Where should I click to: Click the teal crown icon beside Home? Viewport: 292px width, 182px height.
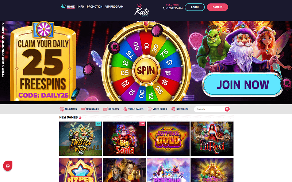(63, 7)
